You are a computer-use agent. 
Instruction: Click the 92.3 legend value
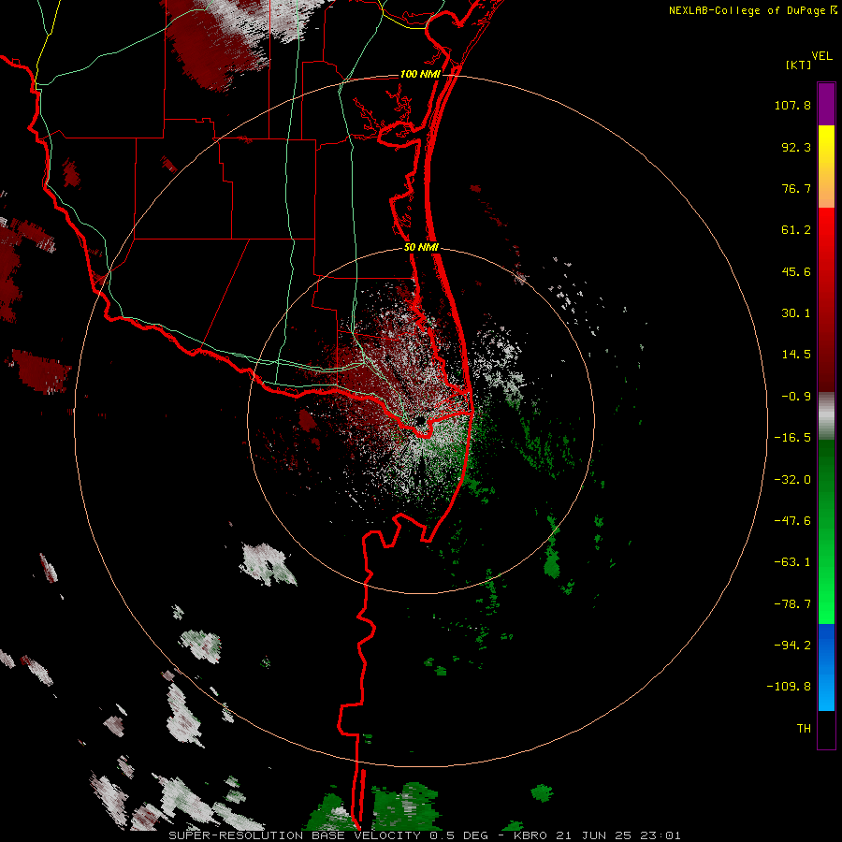click(796, 147)
